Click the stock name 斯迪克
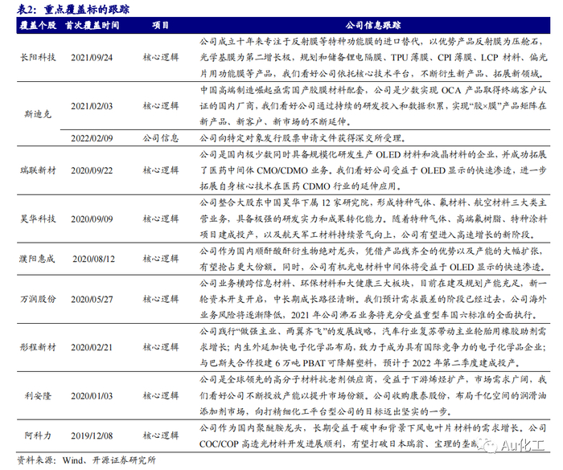Image resolution: width=563 pixels, height=470 pixels. pos(38,114)
